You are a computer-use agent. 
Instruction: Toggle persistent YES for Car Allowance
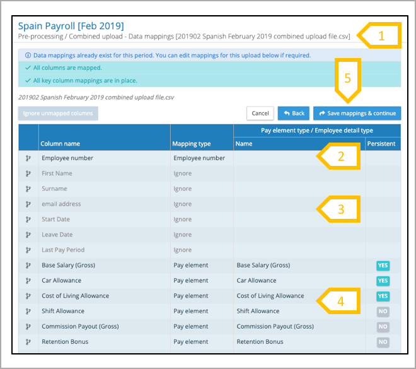pyautogui.click(x=383, y=281)
